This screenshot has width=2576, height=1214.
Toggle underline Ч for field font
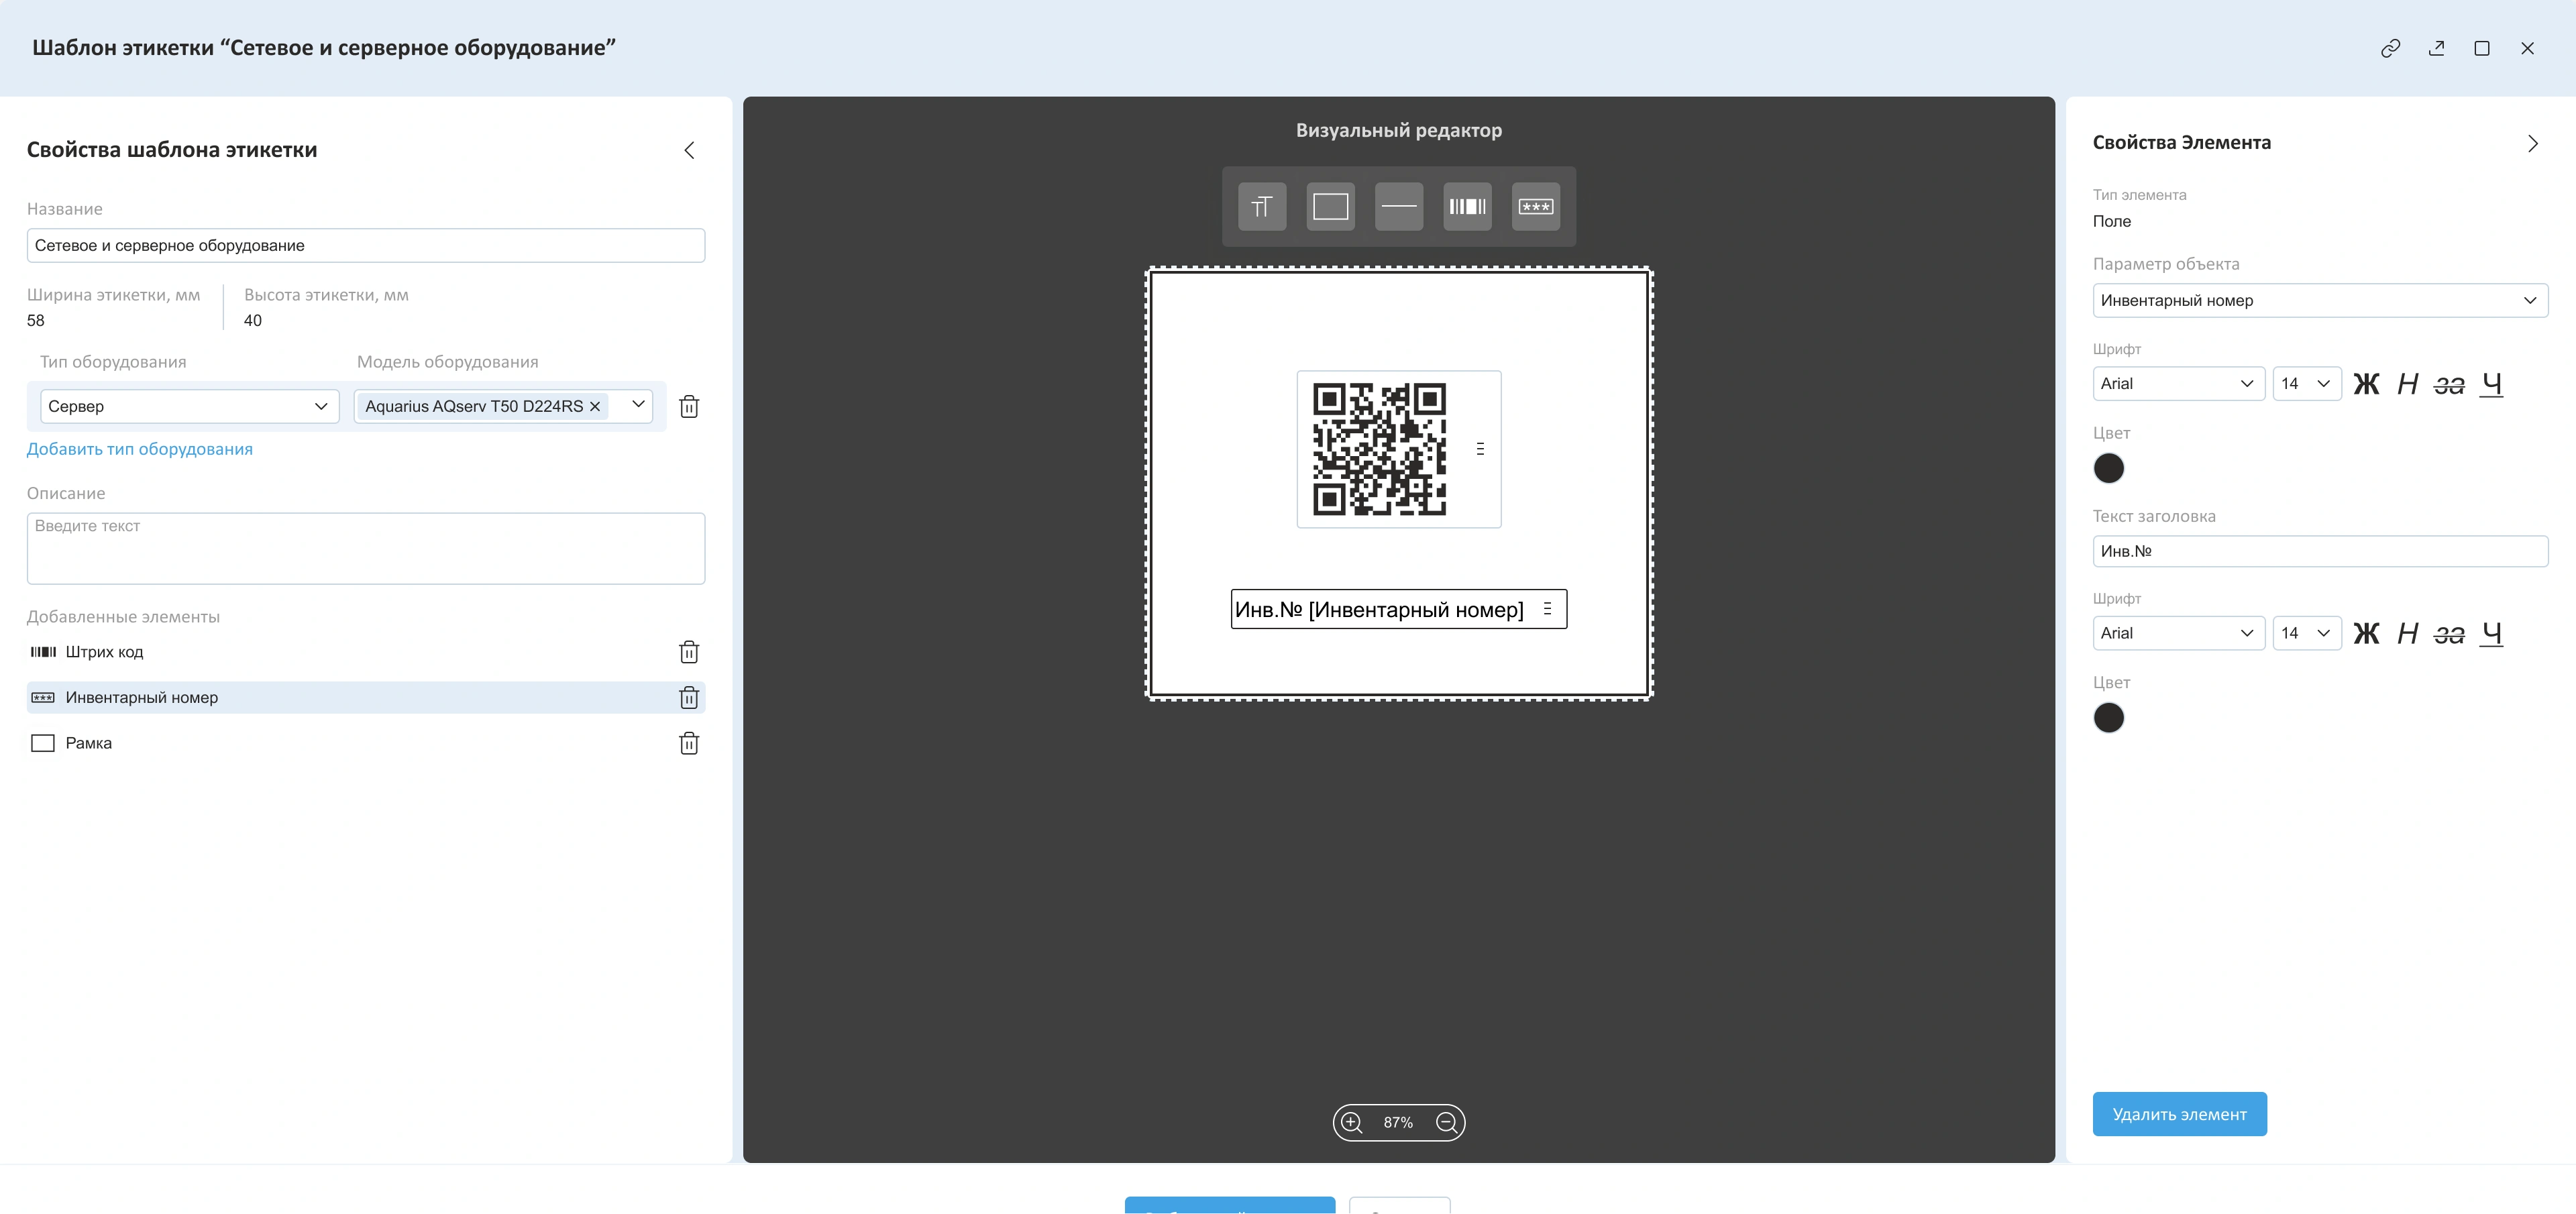[2491, 384]
